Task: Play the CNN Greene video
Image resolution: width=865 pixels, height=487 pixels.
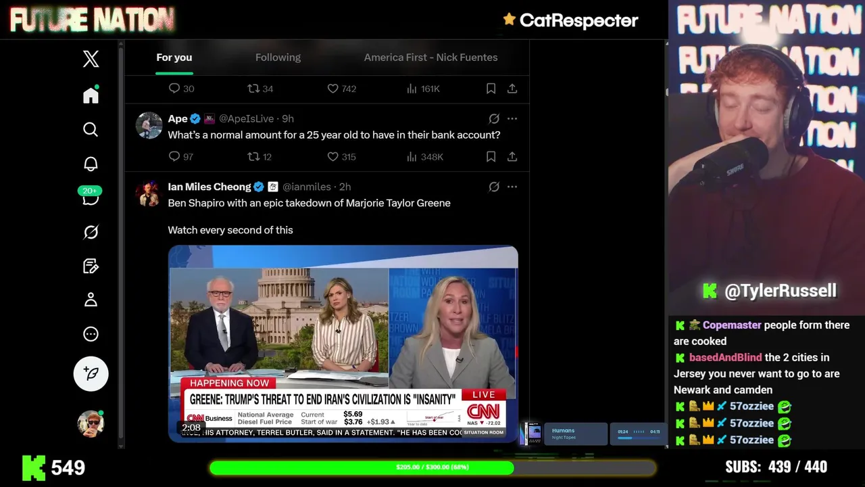Action: coord(343,344)
